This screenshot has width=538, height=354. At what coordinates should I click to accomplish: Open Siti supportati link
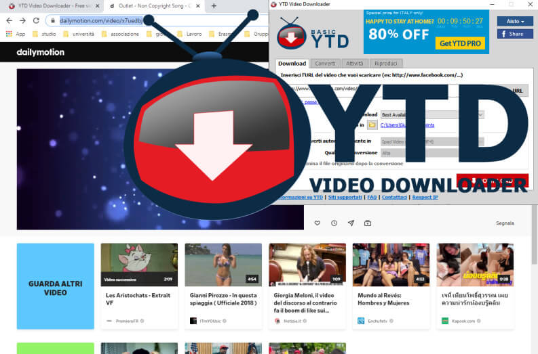pos(345,197)
